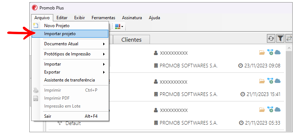Choose Sair to exit Promob
This screenshot has width=293, height=138.
click(70, 116)
